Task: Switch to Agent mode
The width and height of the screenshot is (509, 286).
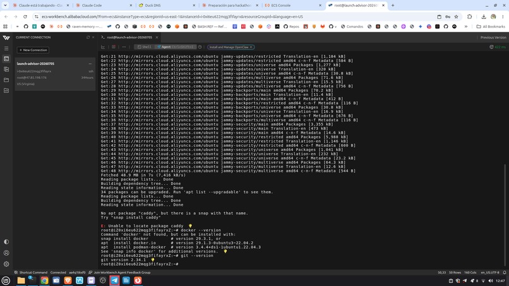Action: [176, 47]
